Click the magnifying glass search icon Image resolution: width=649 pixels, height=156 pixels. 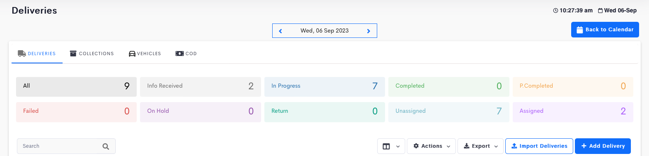[x=106, y=146]
